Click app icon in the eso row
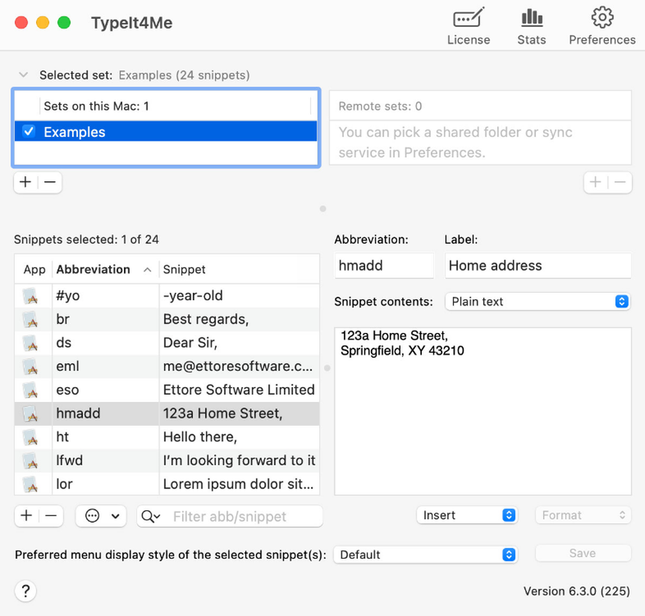Image resolution: width=645 pixels, height=616 pixels. 31,390
